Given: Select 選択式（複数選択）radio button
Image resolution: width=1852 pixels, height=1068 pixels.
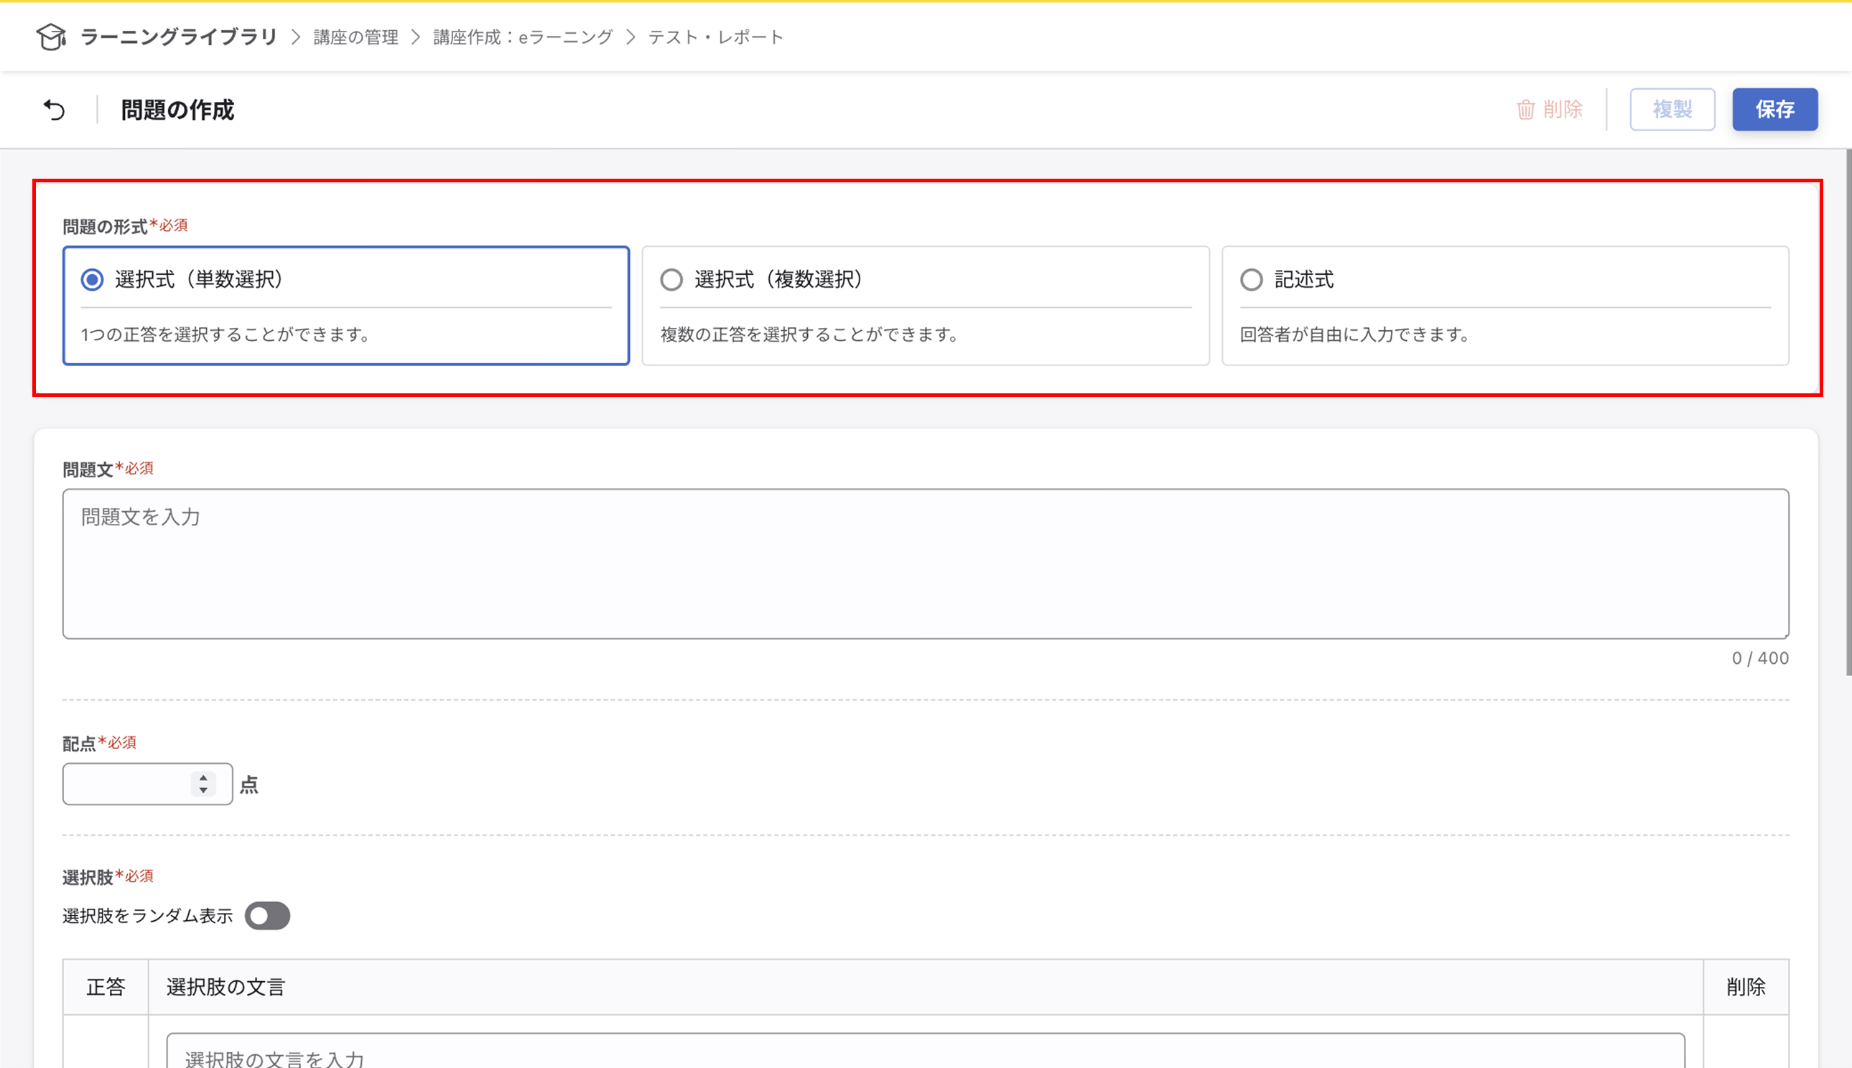Looking at the screenshot, I should 671,279.
